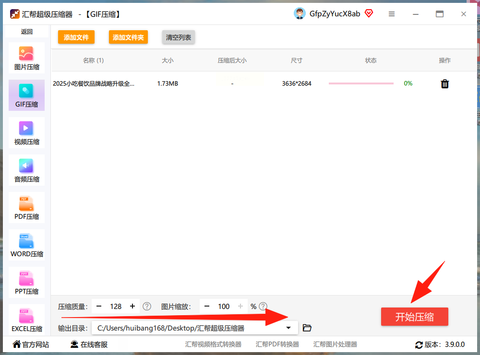The width and height of the screenshot is (480, 355).
Task: Clear the list with 清空列表
Action: 179,37
